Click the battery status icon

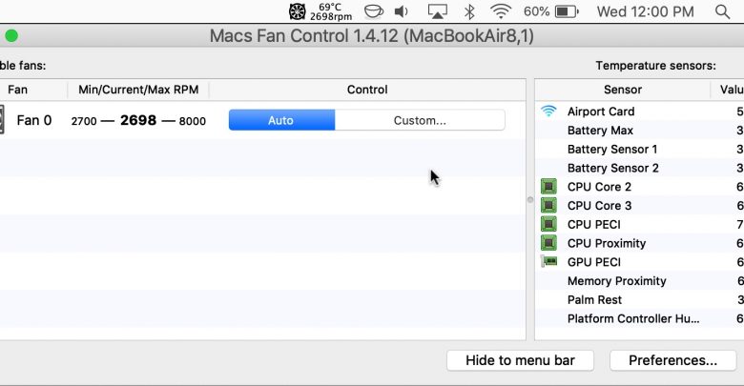pyautogui.click(x=567, y=11)
